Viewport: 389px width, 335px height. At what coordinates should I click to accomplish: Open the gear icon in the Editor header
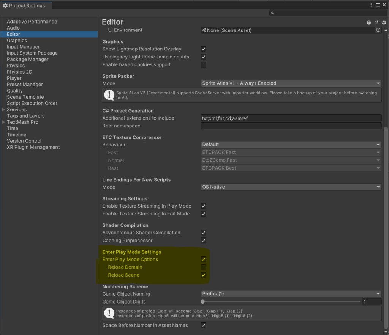click(384, 22)
